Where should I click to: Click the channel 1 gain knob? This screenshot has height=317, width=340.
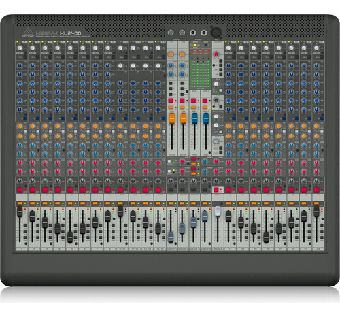(x=20, y=48)
